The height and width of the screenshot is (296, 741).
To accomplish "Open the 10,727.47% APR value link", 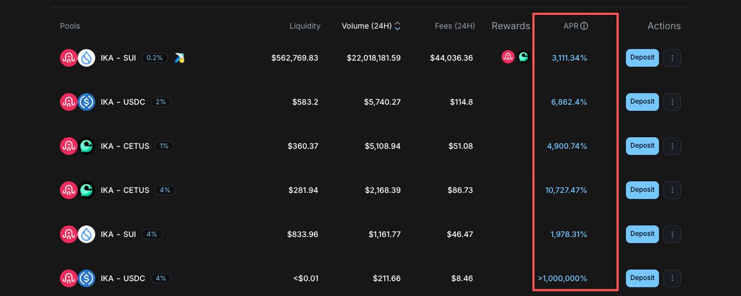I will tap(566, 190).
